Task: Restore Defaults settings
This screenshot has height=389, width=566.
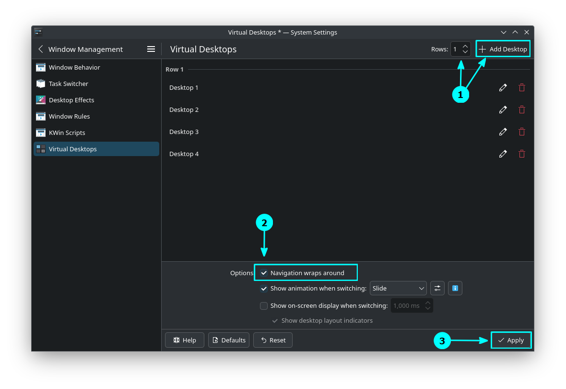Action: click(x=229, y=340)
